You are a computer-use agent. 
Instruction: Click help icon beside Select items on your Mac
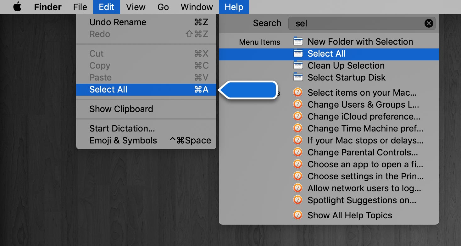pos(297,92)
